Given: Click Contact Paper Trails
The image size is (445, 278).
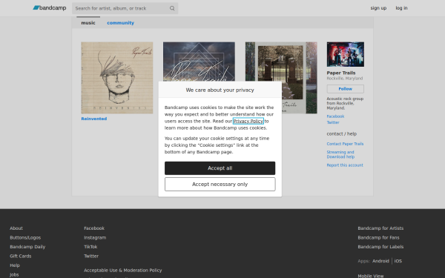Looking at the screenshot, I should click(x=345, y=144).
